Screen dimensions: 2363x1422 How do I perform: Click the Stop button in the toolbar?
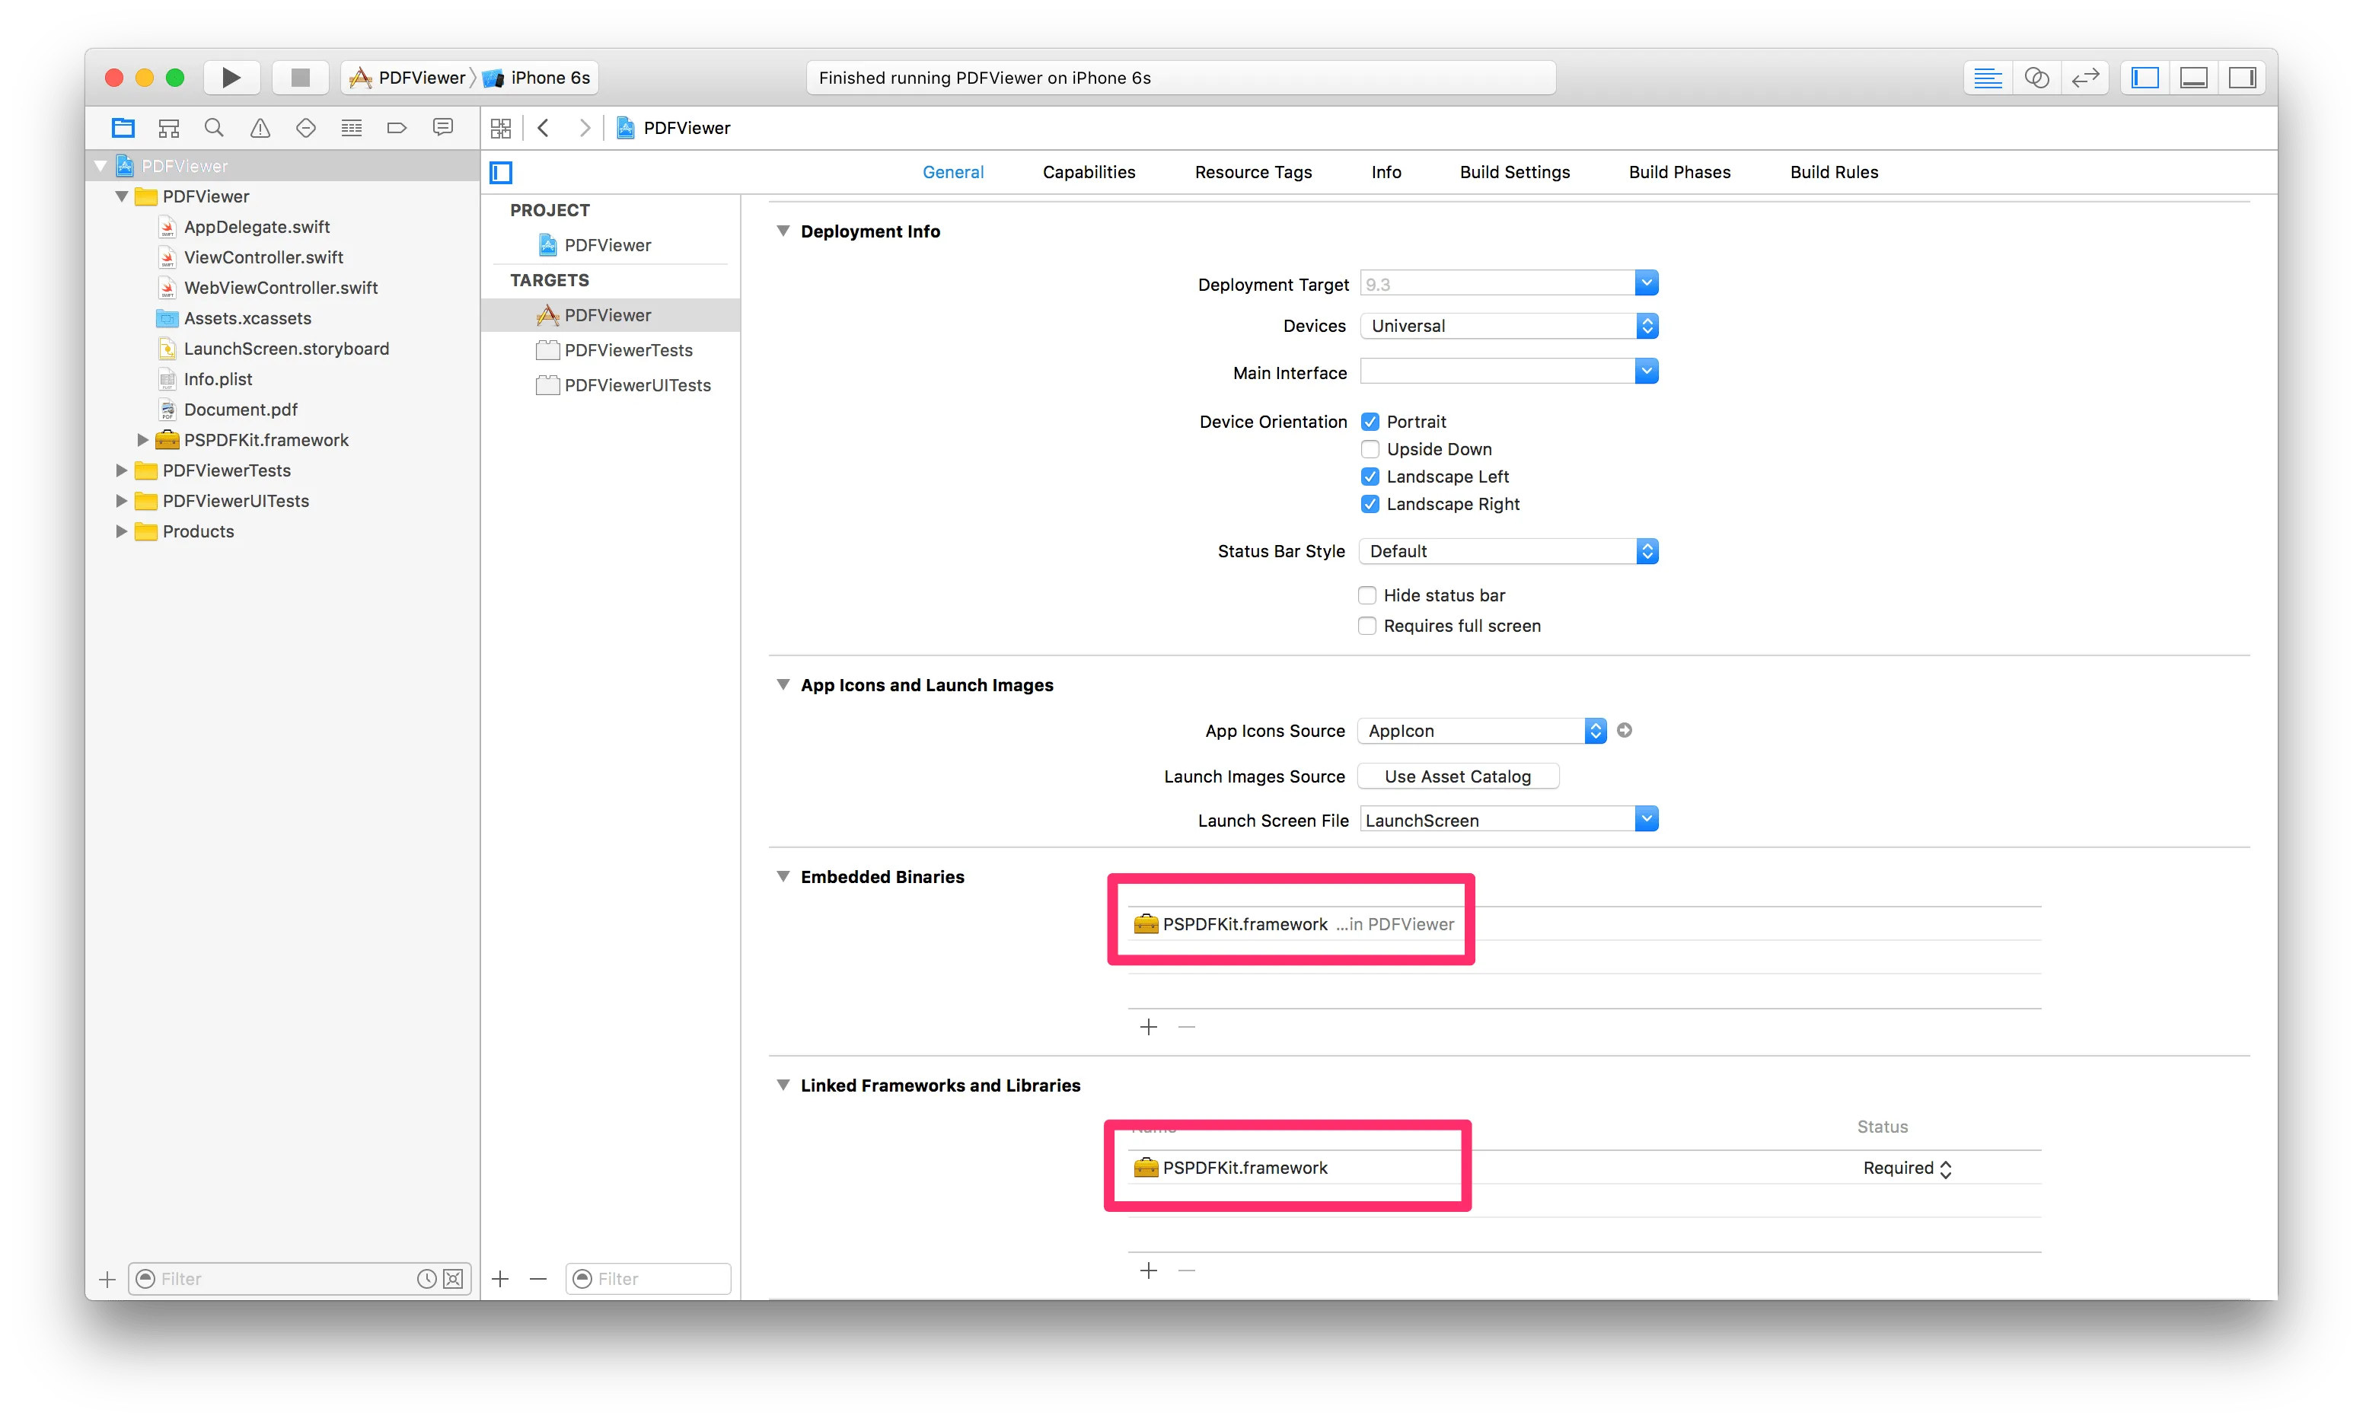[300, 78]
